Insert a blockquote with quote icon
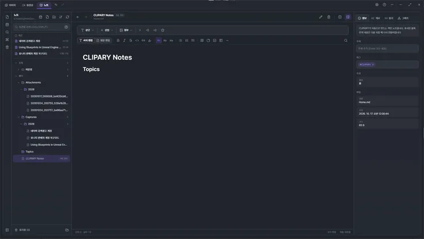The height and width of the screenshot is (239, 424). point(202,41)
